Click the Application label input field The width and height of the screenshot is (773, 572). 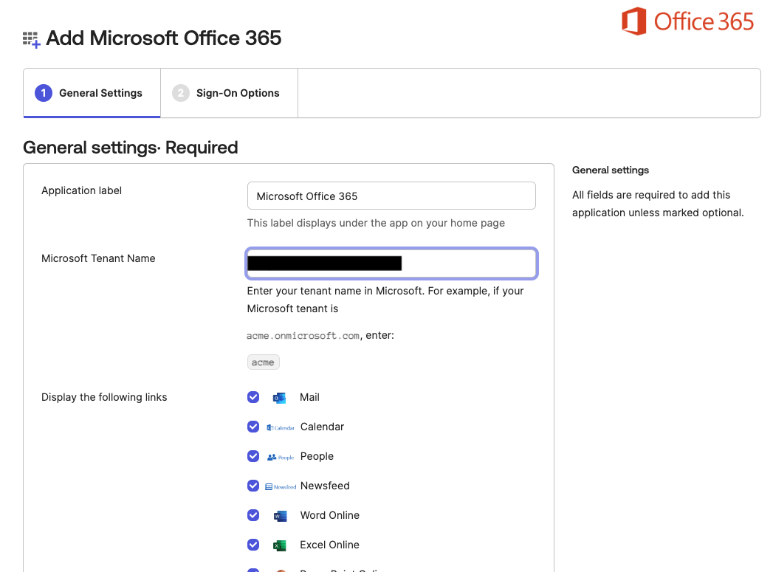point(391,195)
